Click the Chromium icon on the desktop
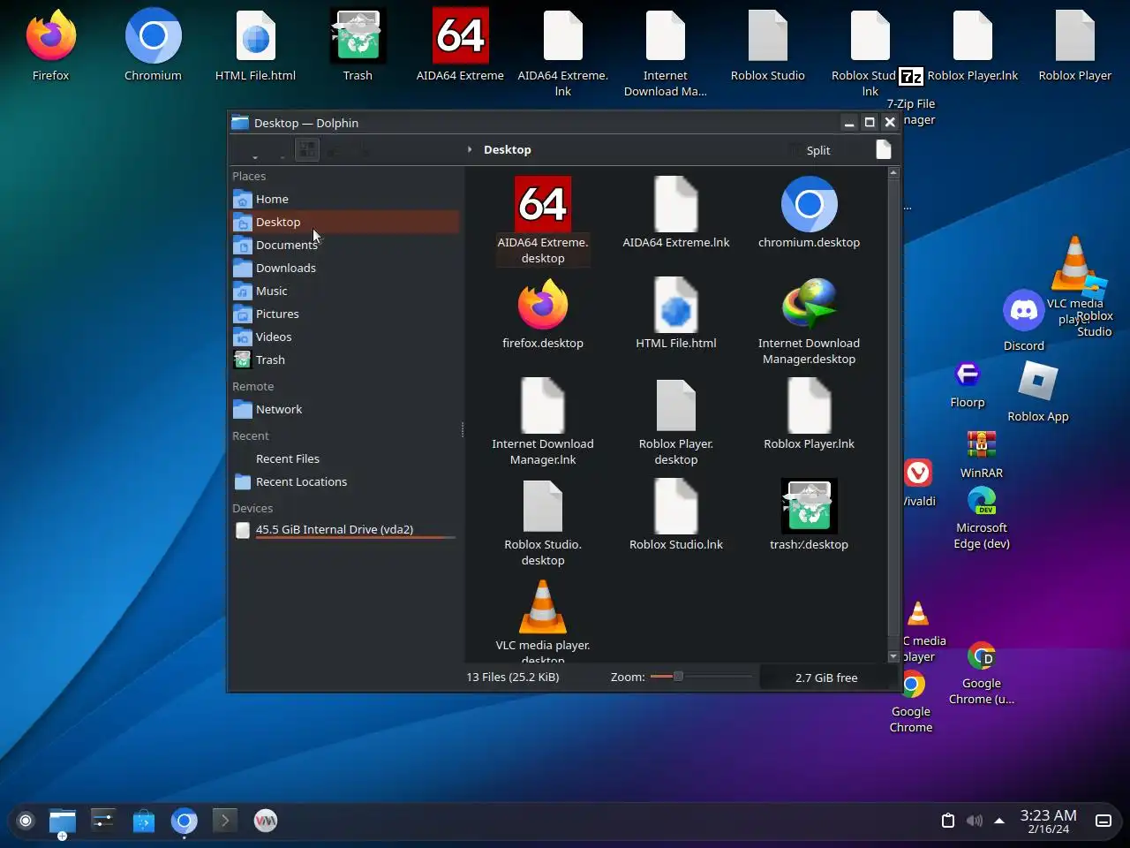This screenshot has height=848, width=1130. point(154,44)
